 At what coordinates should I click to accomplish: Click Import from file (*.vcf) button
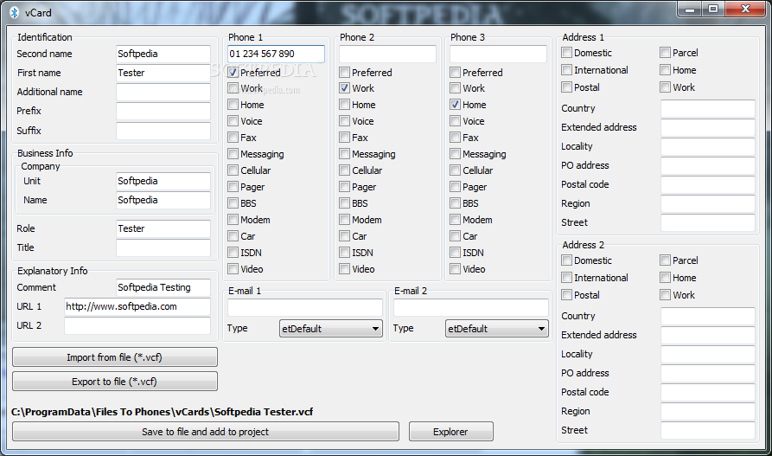tap(115, 356)
